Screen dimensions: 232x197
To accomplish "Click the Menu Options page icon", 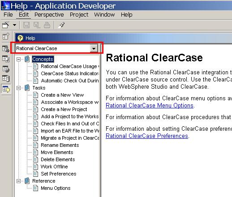I will 35,188.
